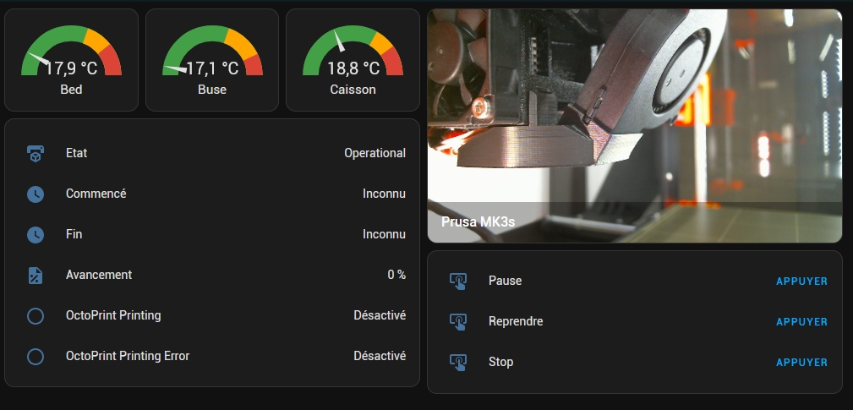
Task: Open the Buse temperature gauge card
Action: [x=212, y=60]
